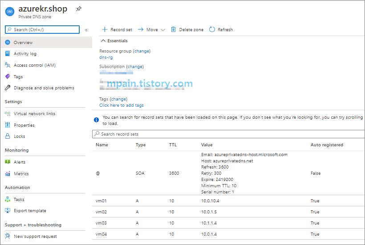
Task: Focus the Search record sets field
Action: click(x=228, y=134)
